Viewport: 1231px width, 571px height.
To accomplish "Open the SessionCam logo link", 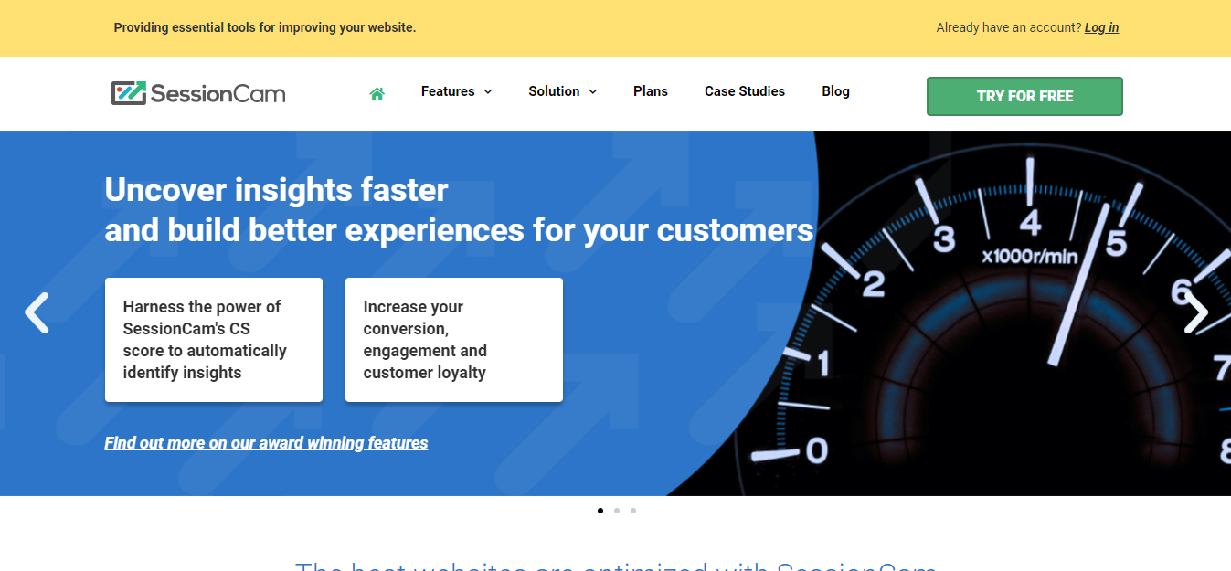I will (x=198, y=93).
